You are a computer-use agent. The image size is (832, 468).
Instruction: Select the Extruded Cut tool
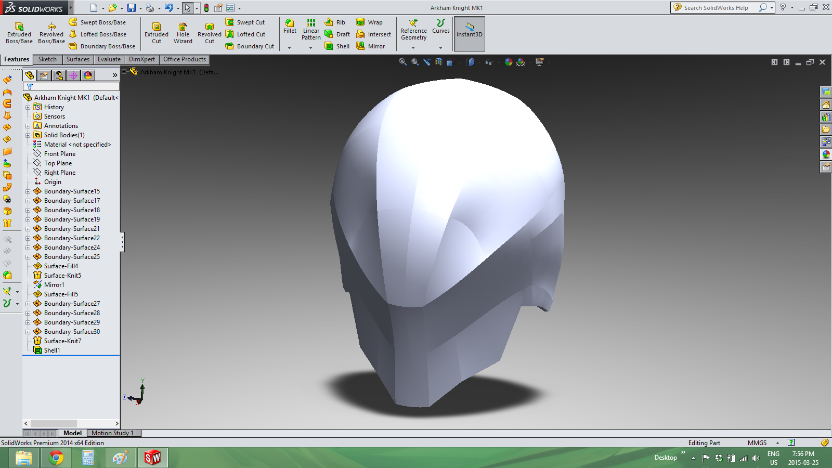(157, 33)
